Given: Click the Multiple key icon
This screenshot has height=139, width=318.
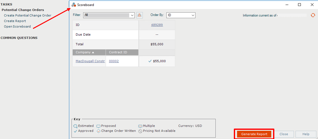Looking at the screenshot, I should click(140, 126).
